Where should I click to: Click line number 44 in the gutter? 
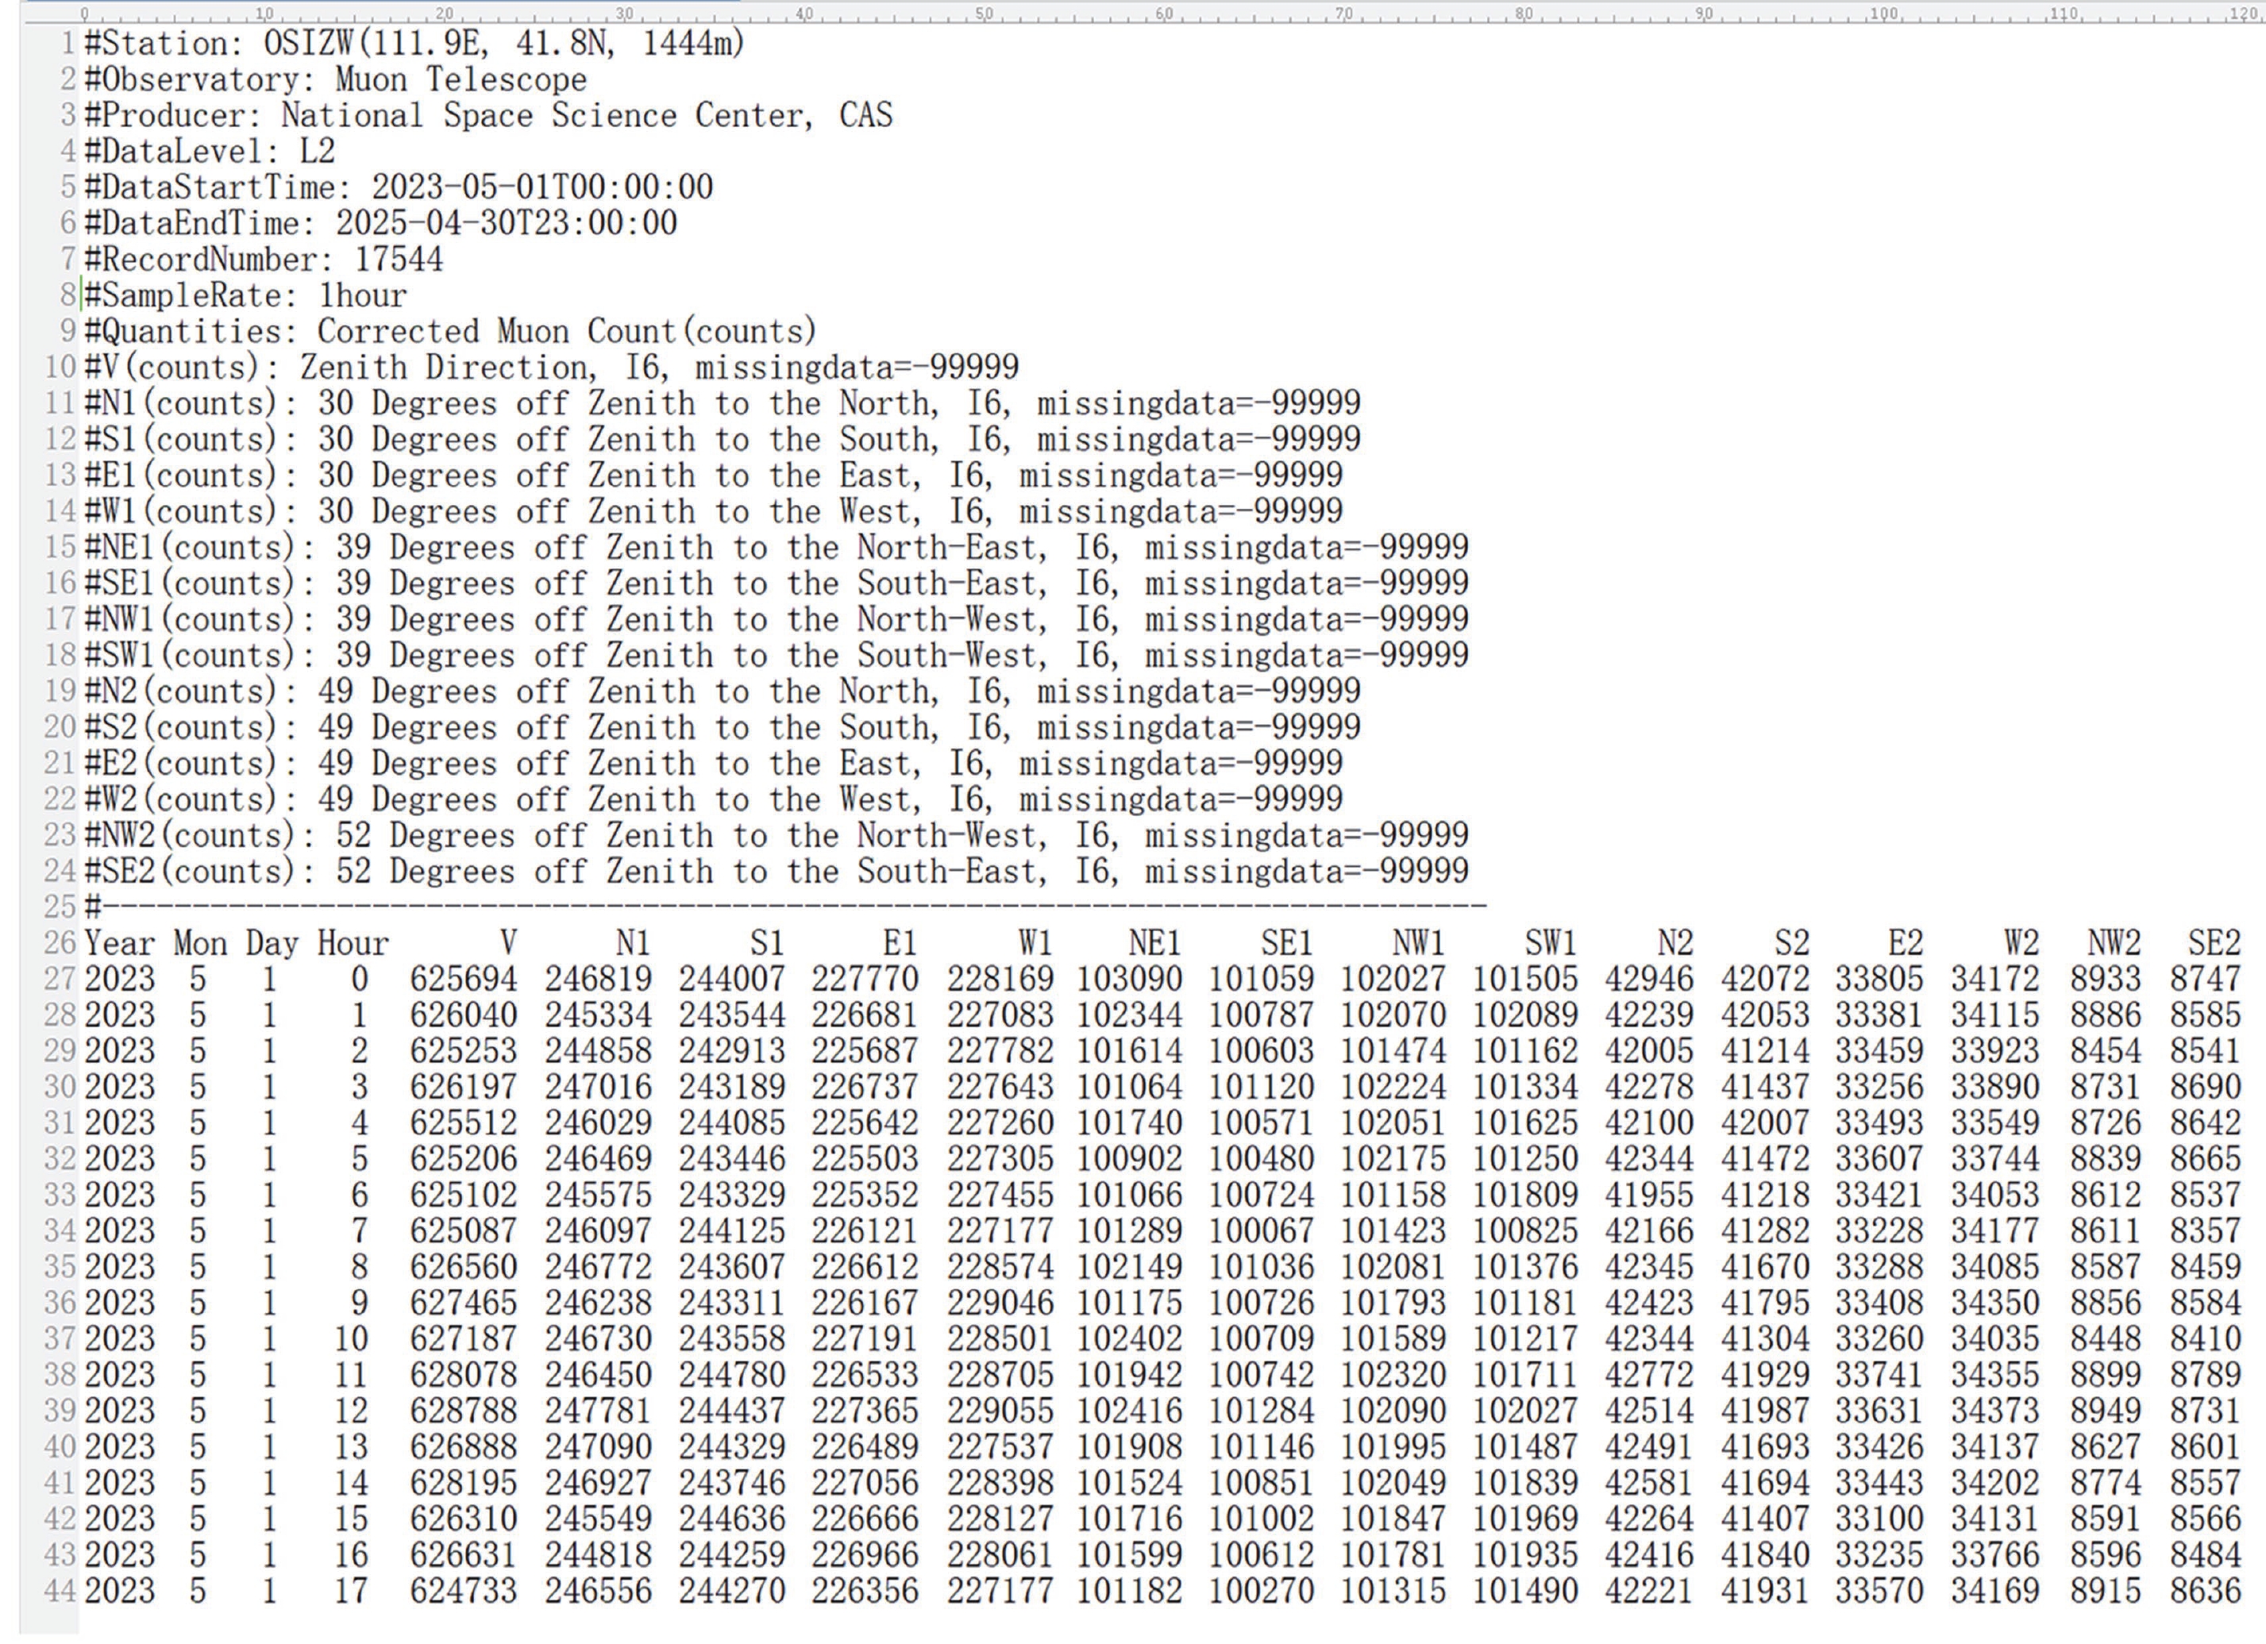point(60,1590)
